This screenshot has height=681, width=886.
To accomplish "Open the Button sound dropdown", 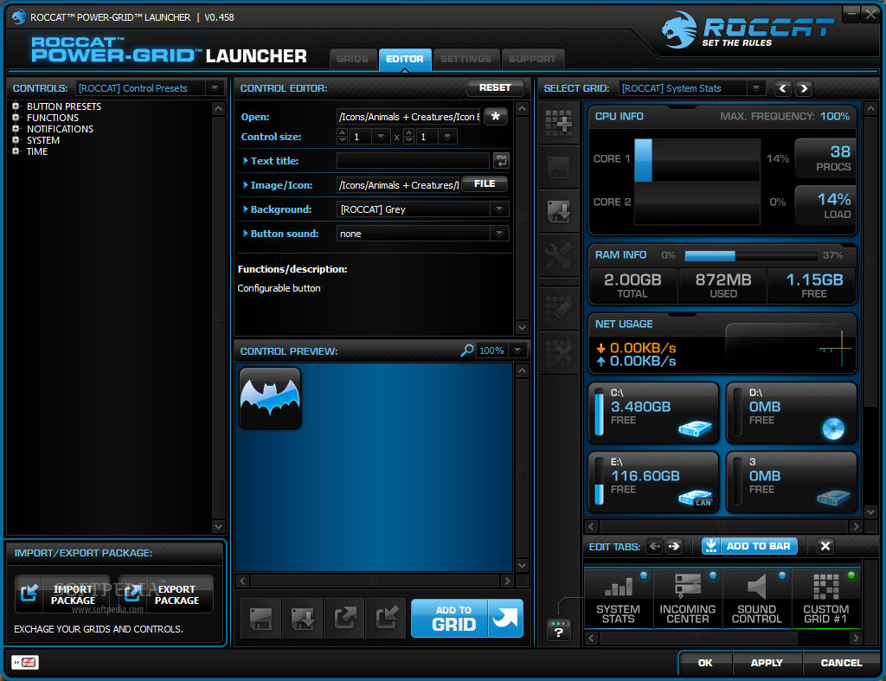I will pos(499,234).
